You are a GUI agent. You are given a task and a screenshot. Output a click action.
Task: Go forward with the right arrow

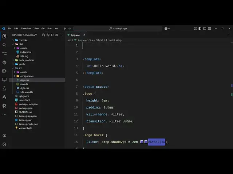(70, 29)
